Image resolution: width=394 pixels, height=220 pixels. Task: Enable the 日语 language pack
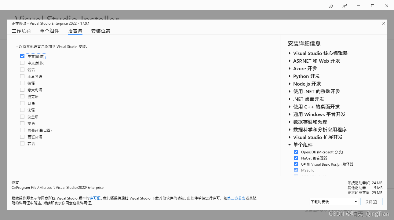(x=22, y=103)
